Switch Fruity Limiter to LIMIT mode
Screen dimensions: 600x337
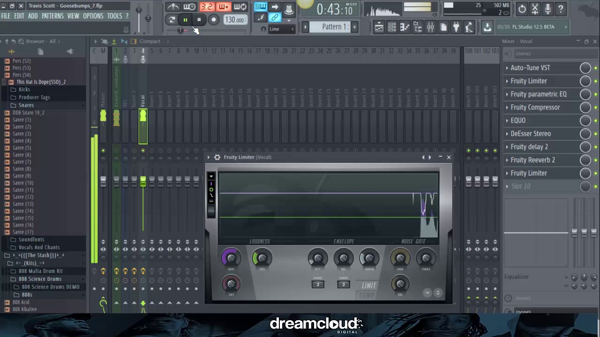(368, 286)
